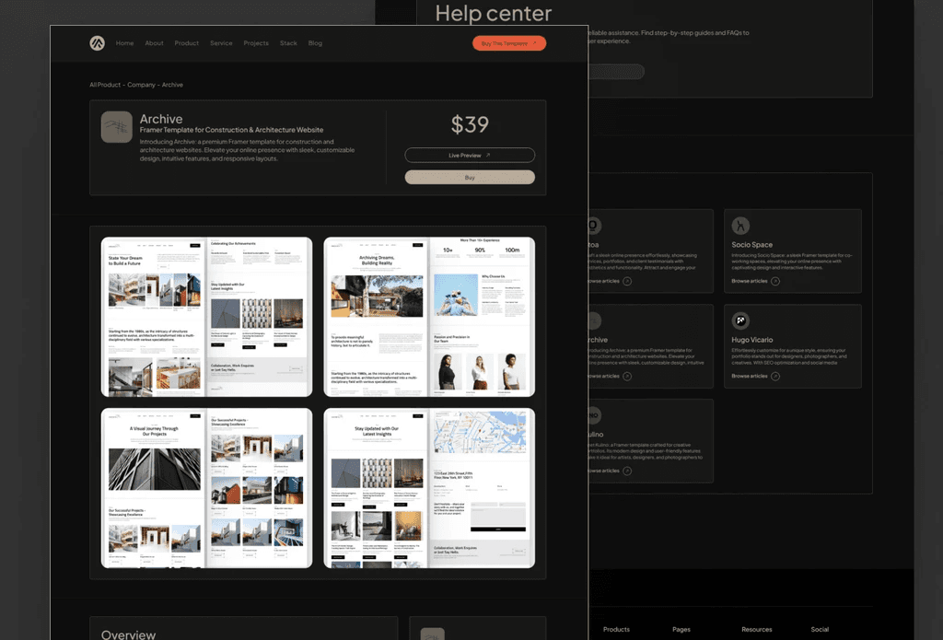Click the Help center page title

point(494,13)
